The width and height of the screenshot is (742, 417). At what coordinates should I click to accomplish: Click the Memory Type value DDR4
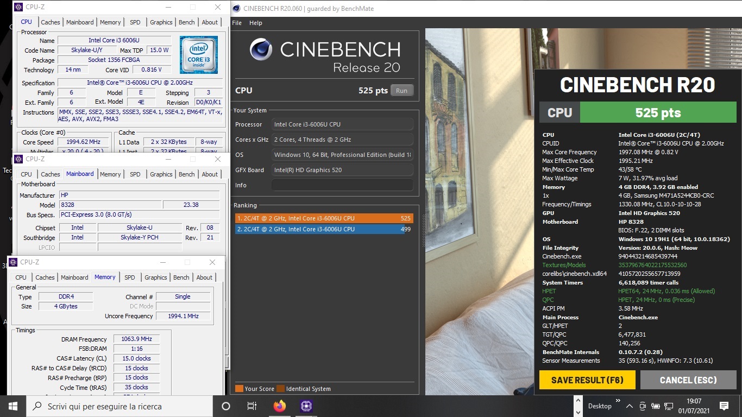click(x=66, y=297)
